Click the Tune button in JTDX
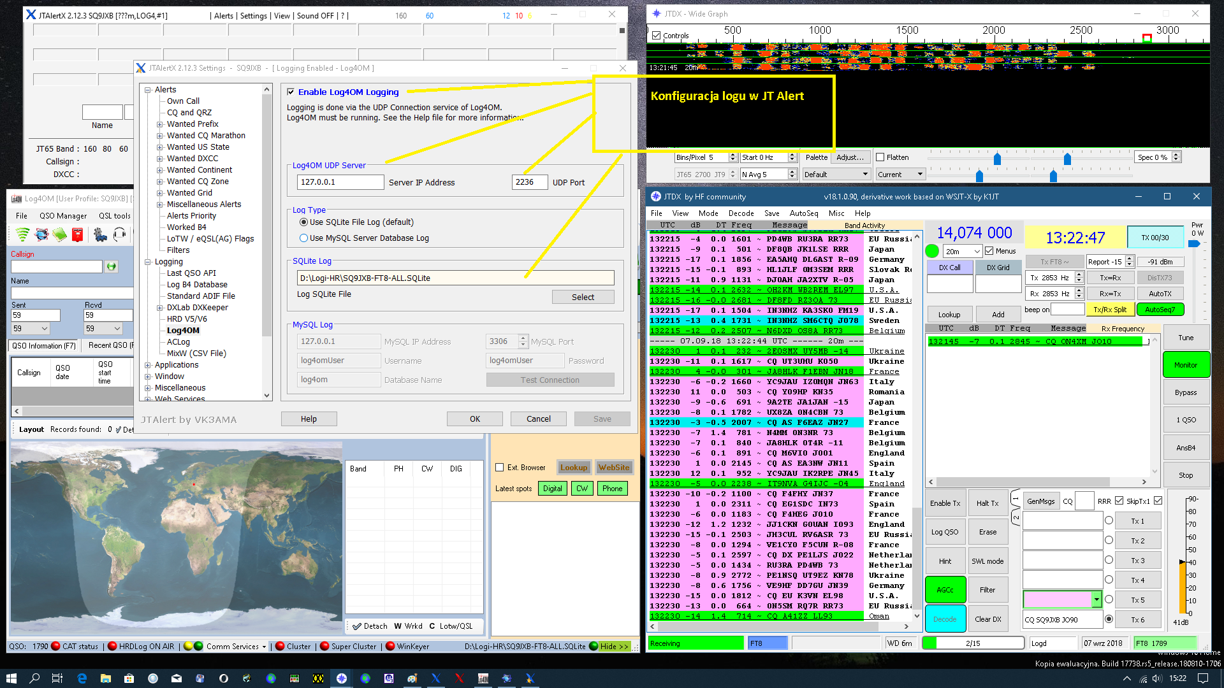Viewport: 1224px width, 688px height. (1186, 338)
